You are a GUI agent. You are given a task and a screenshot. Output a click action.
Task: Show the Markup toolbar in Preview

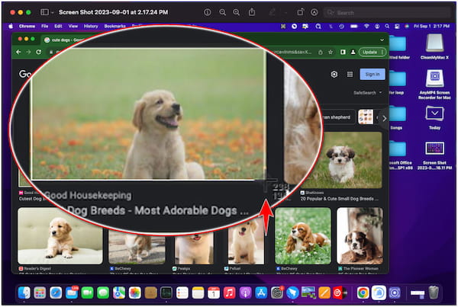[314, 12]
